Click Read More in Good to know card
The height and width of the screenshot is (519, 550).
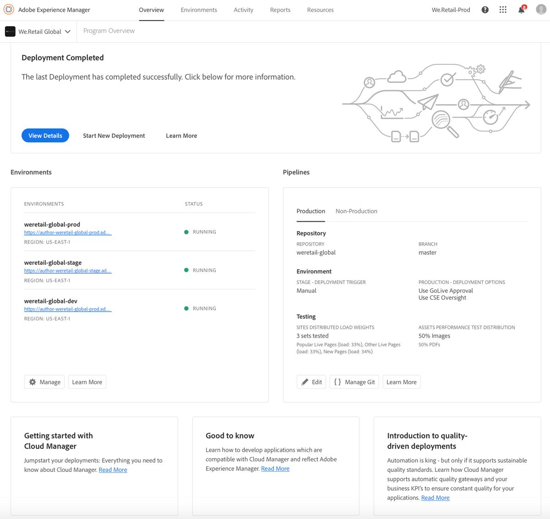pos(275,469)
